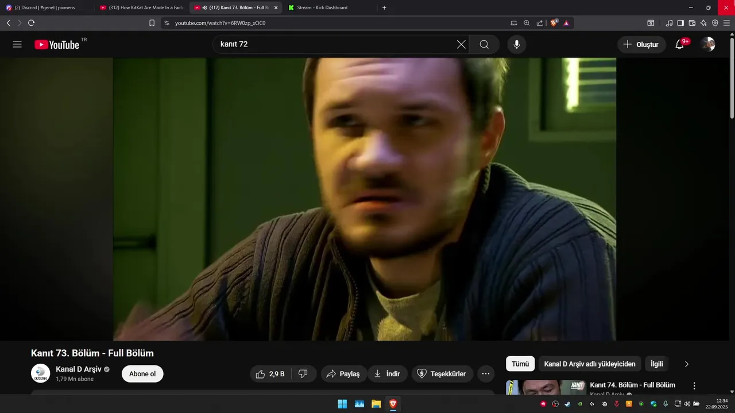Open the notifications bell
The width and height of the screenshot is (735, 413).
click(679, 44)
